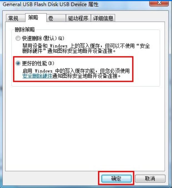Close the properties window with X

[159, 3]
